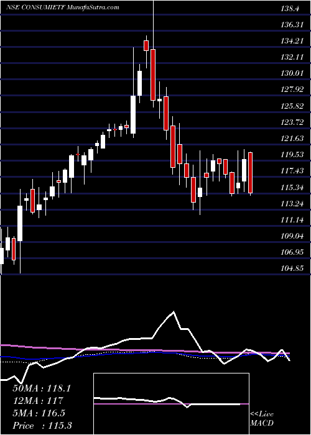This screenshot has height=435, width=311.
Task: Click the 50MA : 118.1 reading
Action: pos(42,388)
